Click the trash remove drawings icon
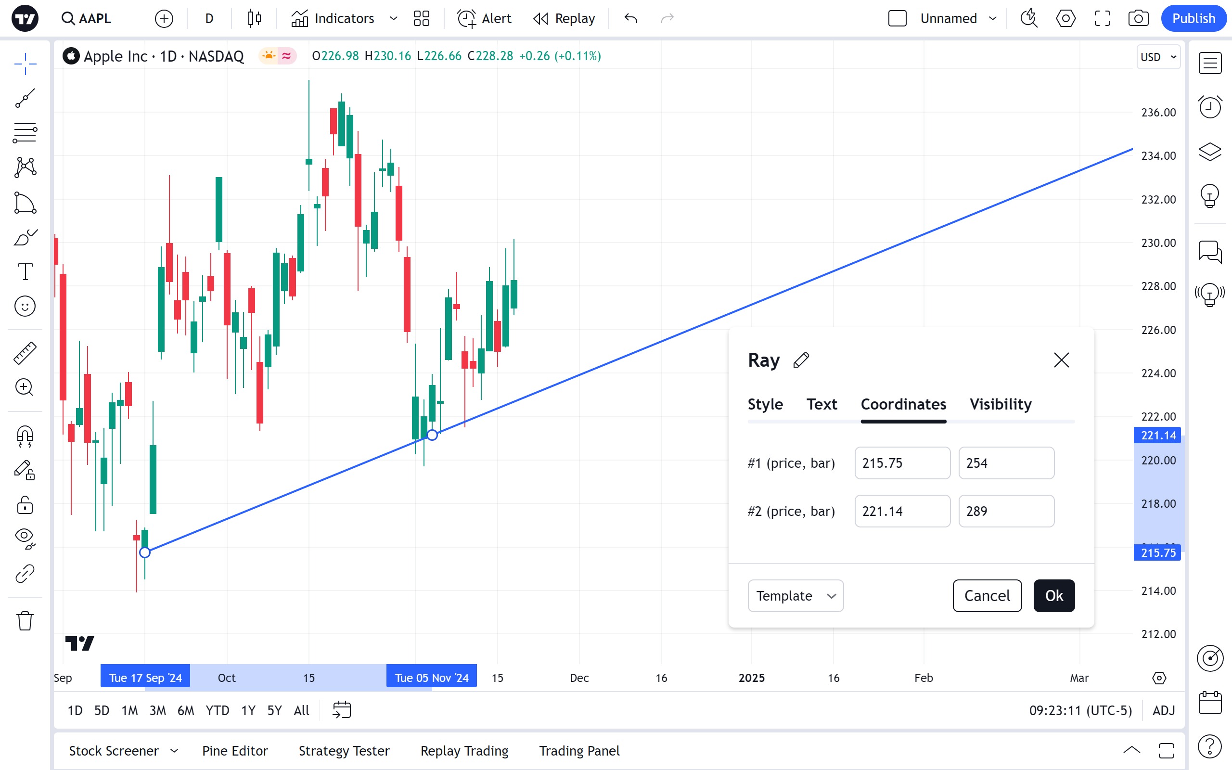Viewport: 1232px width, 770px height. pyautogui.click(x=25, y=621)
